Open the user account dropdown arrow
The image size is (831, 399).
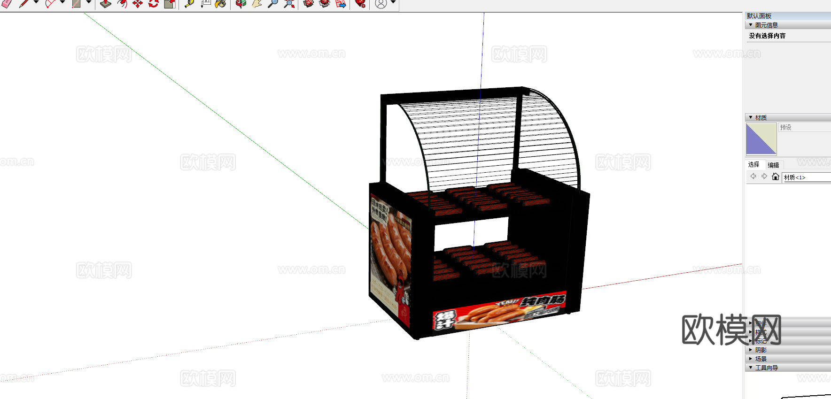click(393, 3)
